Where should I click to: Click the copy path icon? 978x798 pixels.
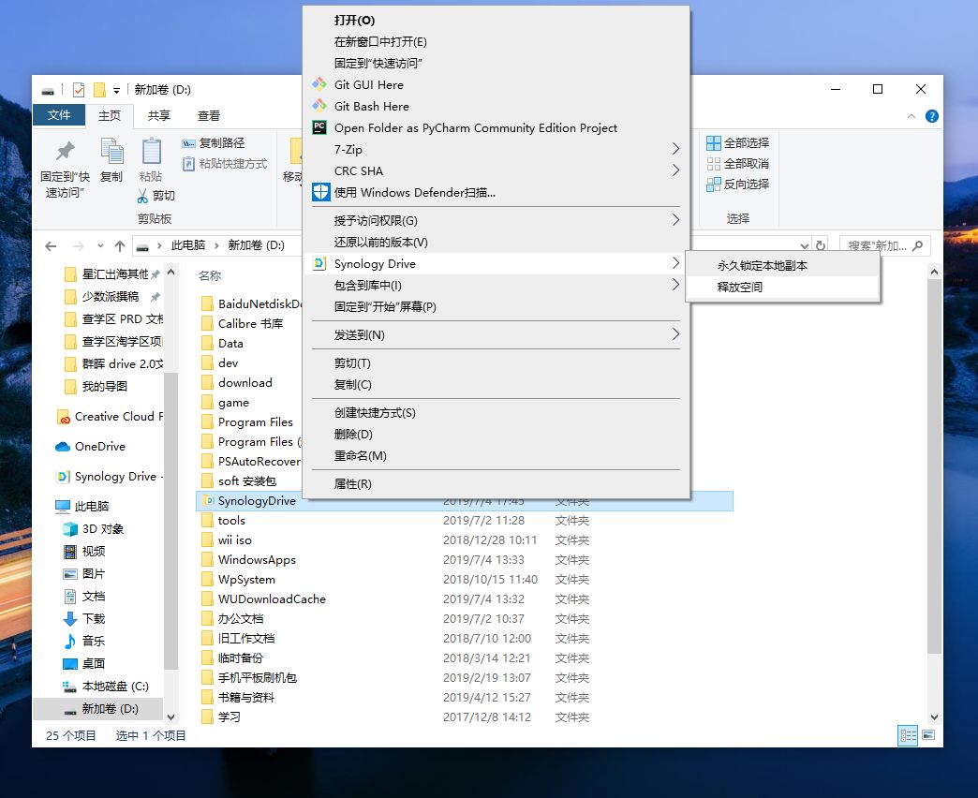click(188, 143)
